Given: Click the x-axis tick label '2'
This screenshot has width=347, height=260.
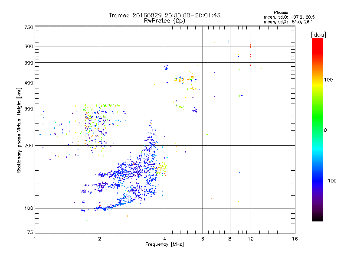Looking at the screenshot, I should tap(100, 239).
